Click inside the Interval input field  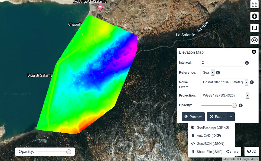tap(222, 63)
